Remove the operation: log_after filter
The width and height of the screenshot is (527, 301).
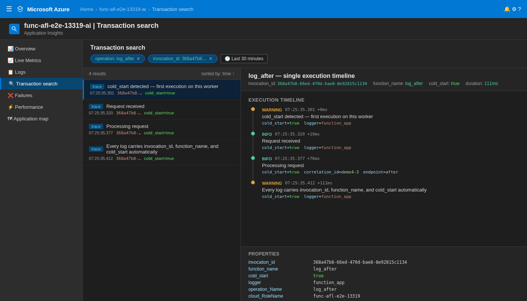pos(138,59)
